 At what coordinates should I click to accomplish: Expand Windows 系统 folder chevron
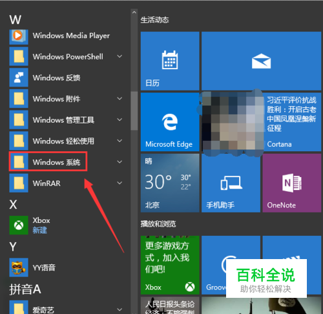pyautogui.click(x=120, y=162)
